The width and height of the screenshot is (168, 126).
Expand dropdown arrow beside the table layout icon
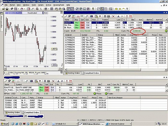click(x=49, y=9)
